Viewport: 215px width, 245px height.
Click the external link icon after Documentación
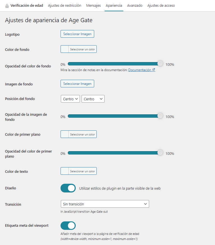pyautogui.click(x=154, y=69)
